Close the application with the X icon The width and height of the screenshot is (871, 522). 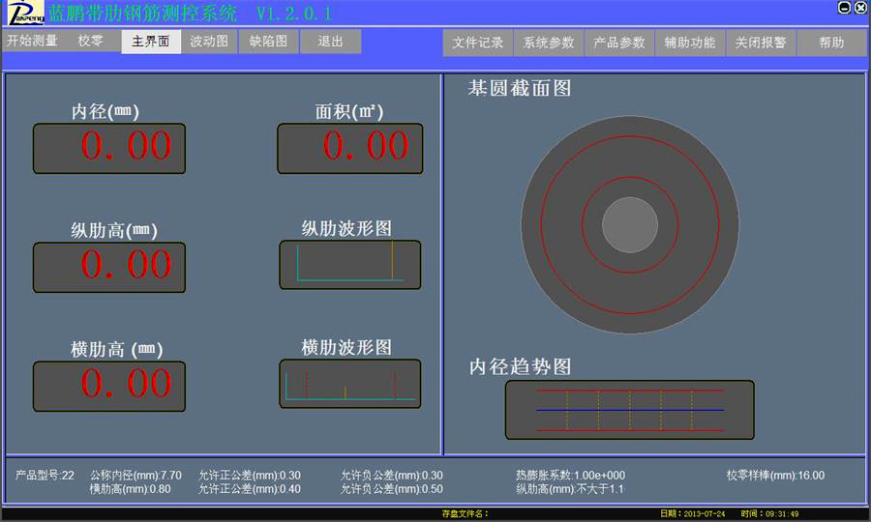point(860,8)
